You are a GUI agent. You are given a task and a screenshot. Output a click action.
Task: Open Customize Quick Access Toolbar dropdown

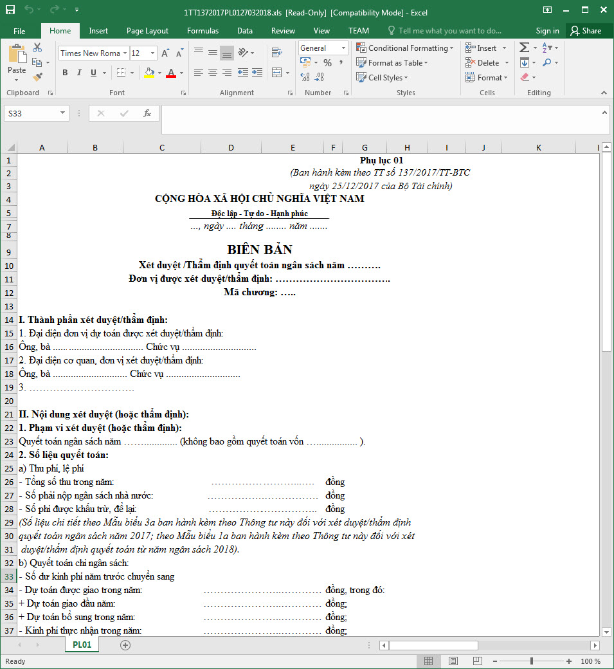point(77,10)
